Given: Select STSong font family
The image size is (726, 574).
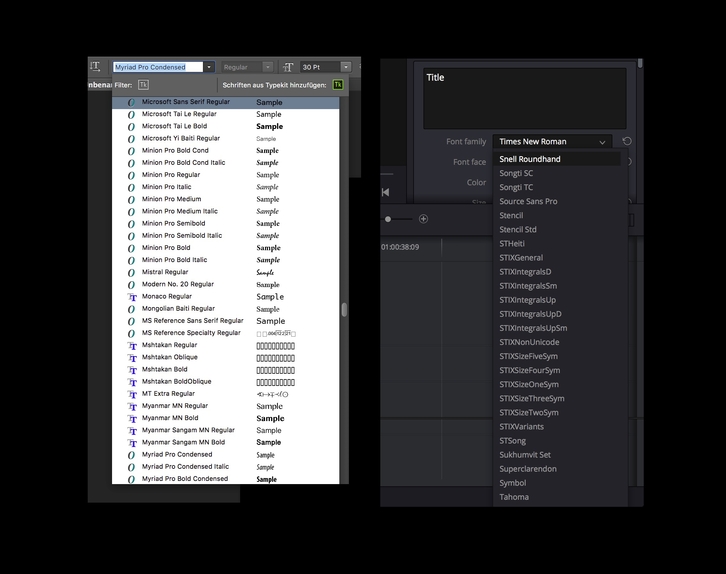Looking at the screenshot, I should click(557, 441).
